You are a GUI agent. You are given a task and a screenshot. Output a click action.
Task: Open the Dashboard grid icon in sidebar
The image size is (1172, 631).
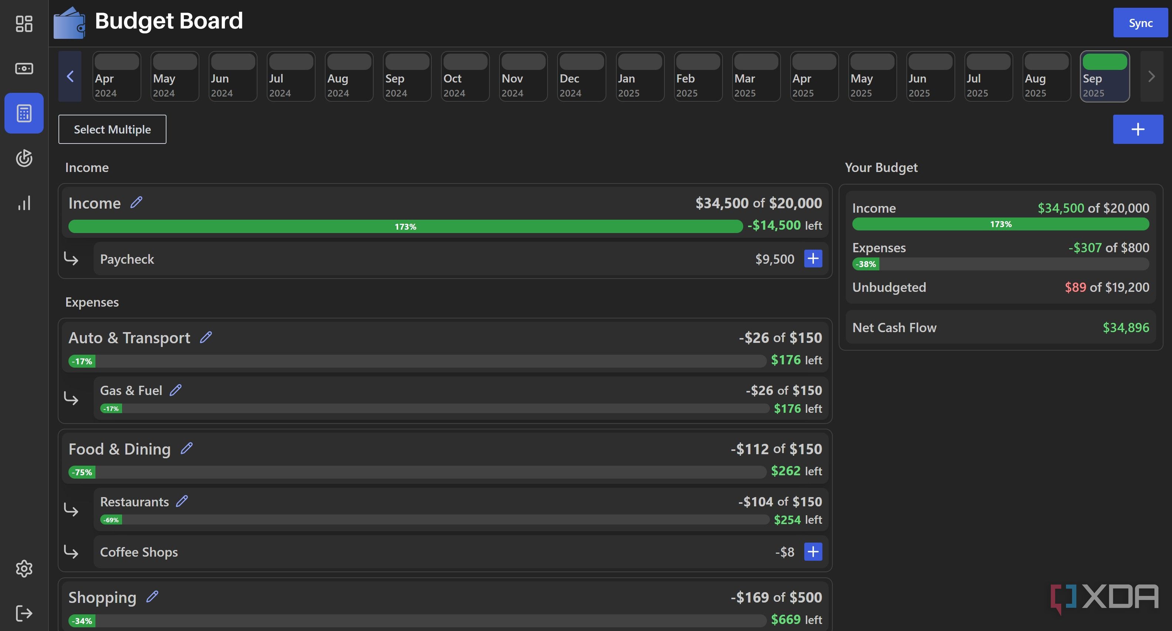24,24
